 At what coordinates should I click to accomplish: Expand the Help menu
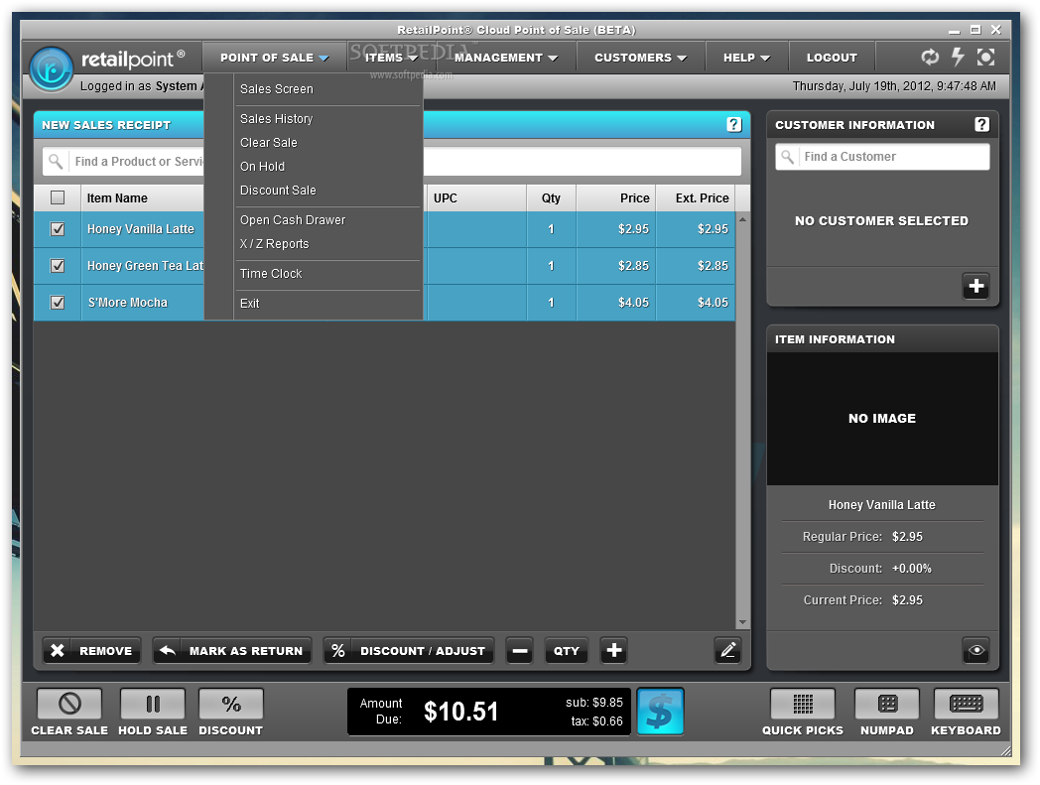tap(746, 58)
